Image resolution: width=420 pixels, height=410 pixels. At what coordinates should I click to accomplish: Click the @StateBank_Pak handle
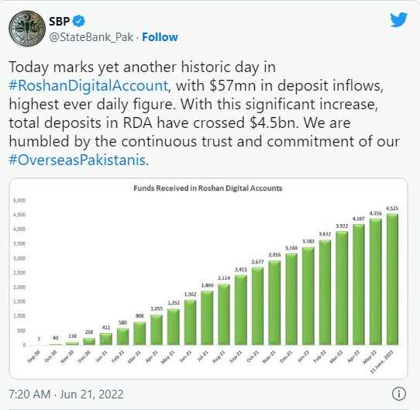coord(91,37)
